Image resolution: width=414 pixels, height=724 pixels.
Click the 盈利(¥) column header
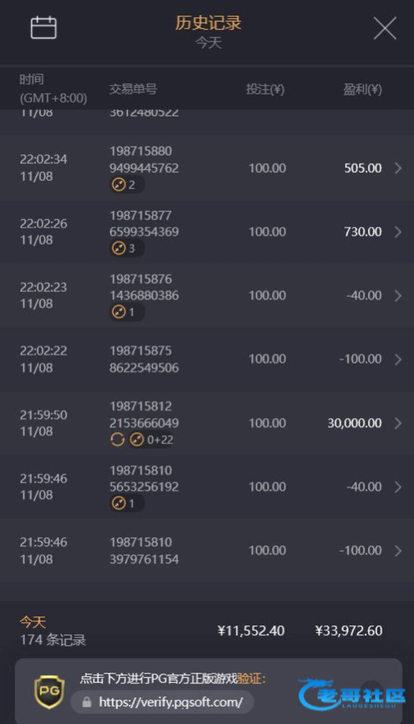[362, 89]
